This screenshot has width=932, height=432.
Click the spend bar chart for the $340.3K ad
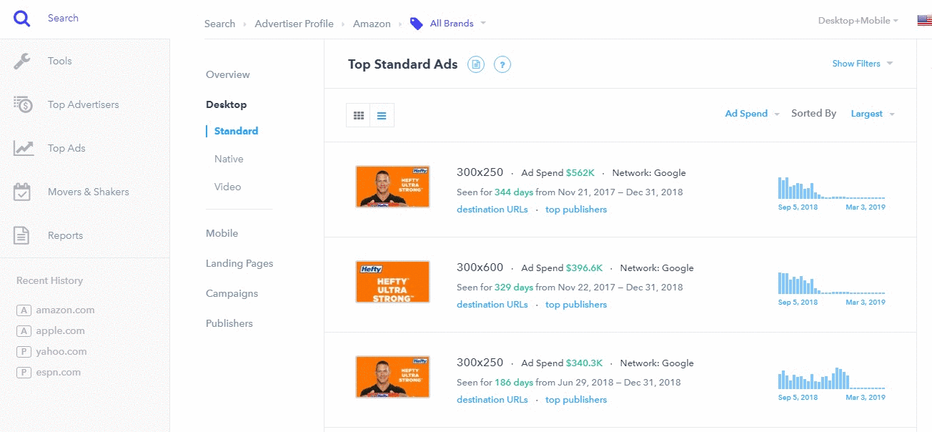coord(831,378)
